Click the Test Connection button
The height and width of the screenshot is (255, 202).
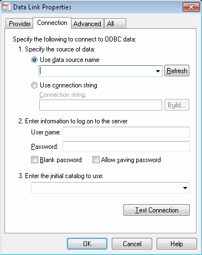(x=157, y=210)
